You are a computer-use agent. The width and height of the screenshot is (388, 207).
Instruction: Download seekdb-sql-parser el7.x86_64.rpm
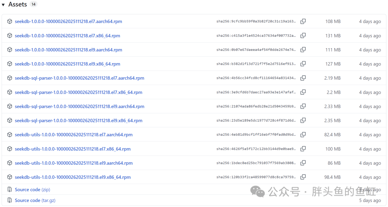(78, 92)
